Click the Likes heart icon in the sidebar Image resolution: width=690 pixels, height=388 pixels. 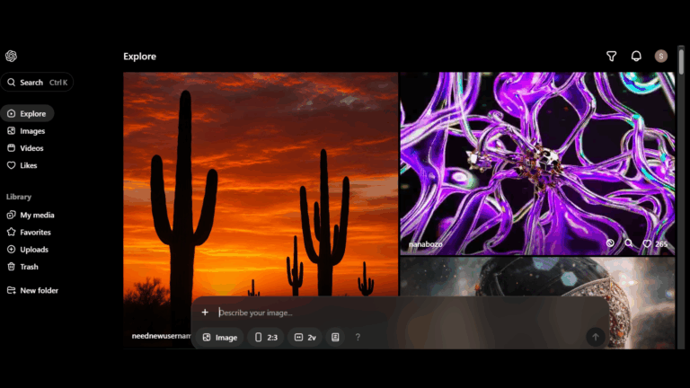click(11, 165)
